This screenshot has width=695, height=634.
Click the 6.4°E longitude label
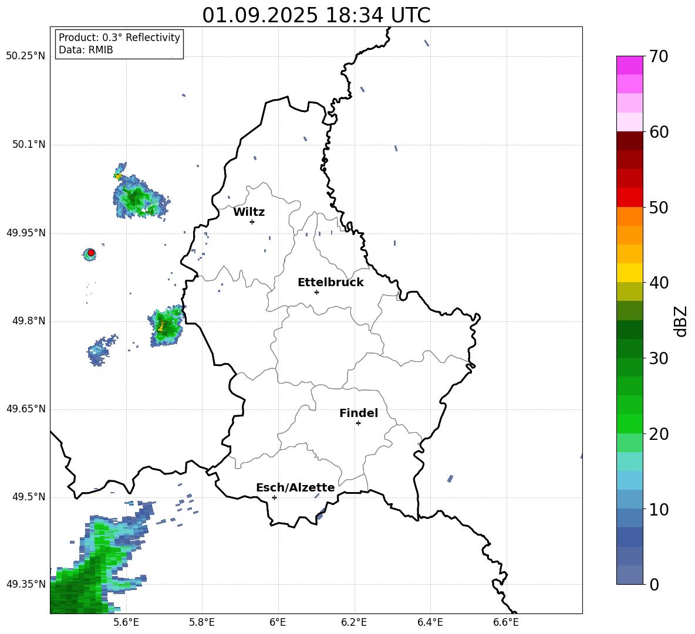point(430,622)
